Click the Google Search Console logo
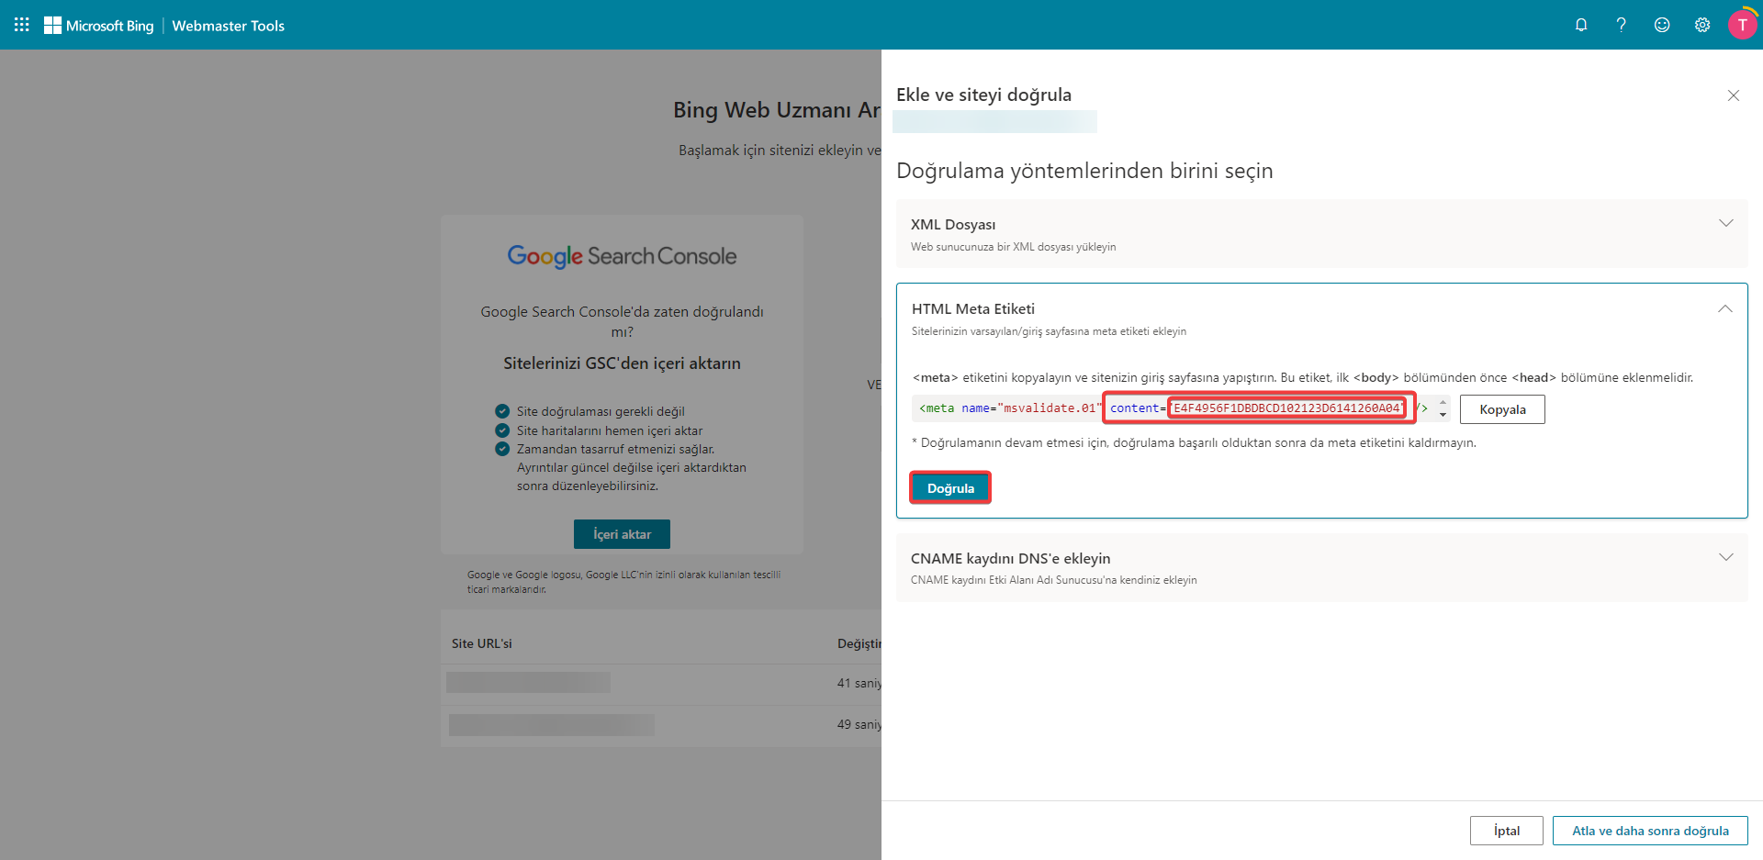This screenshot has height=860, width=1763. tap(622, 256)
